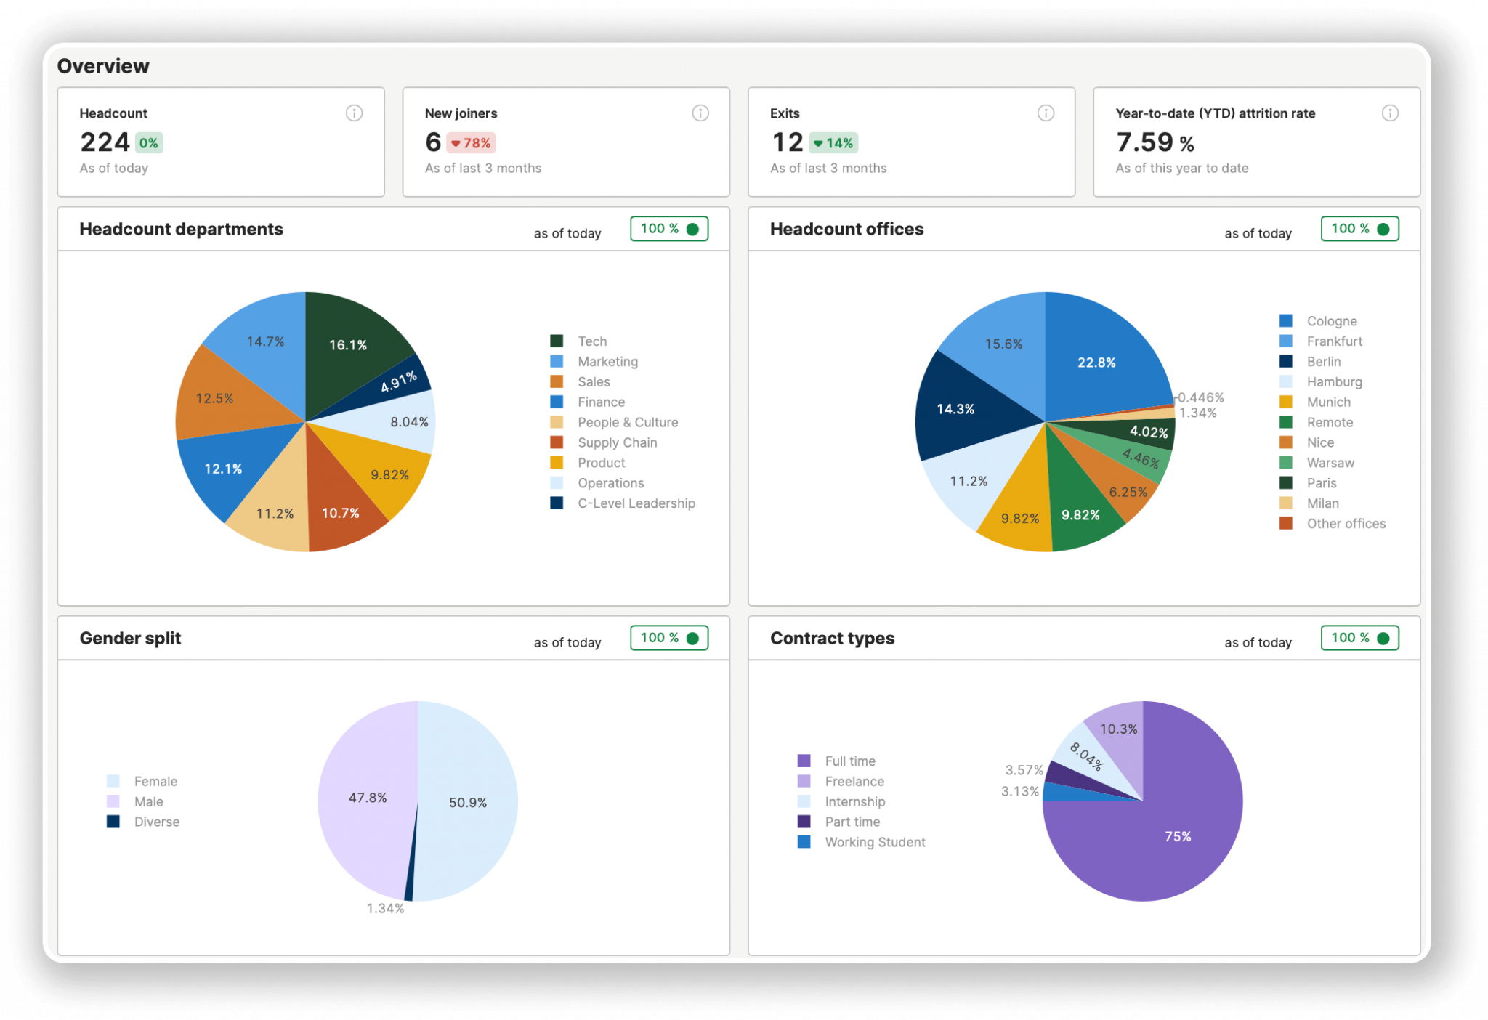Toggle Cologne in offices legend
This screenshot has width=1488, height=1020.
pyautogui.click(x=1319, y=320)
